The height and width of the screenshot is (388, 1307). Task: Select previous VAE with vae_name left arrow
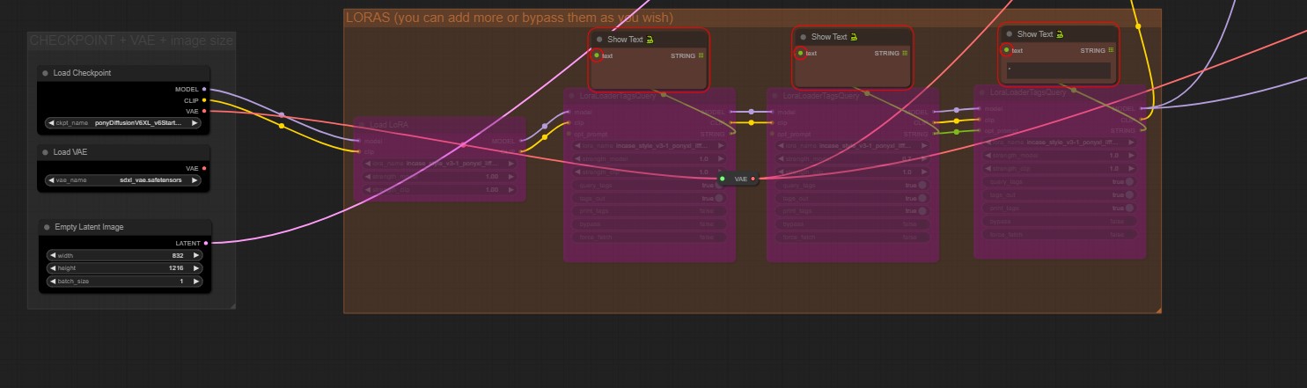(52, 179)
